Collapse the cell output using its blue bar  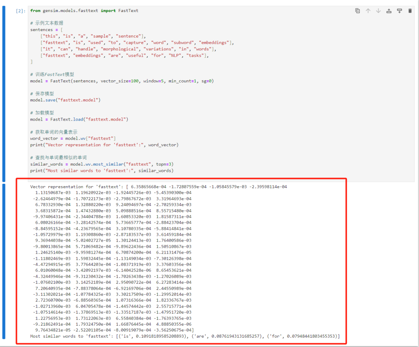[x=4, y=262]
